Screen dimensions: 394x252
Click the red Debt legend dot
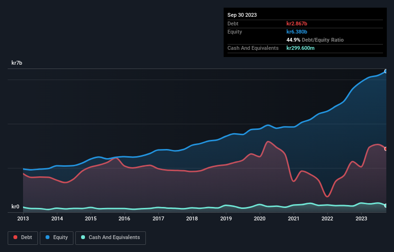(x=15, y=237)
